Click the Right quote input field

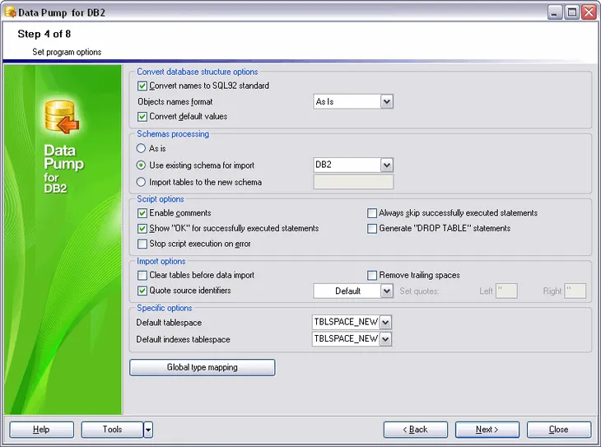click(x=575, y=291)
